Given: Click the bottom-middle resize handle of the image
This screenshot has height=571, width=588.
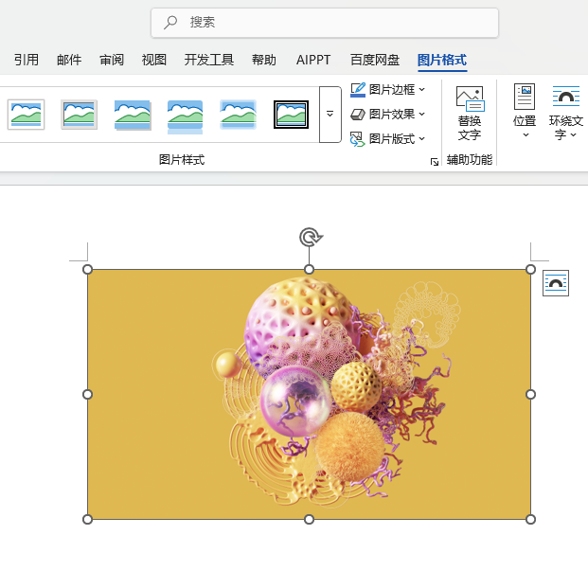Looking at the screenshot, I should coord(309,519).
